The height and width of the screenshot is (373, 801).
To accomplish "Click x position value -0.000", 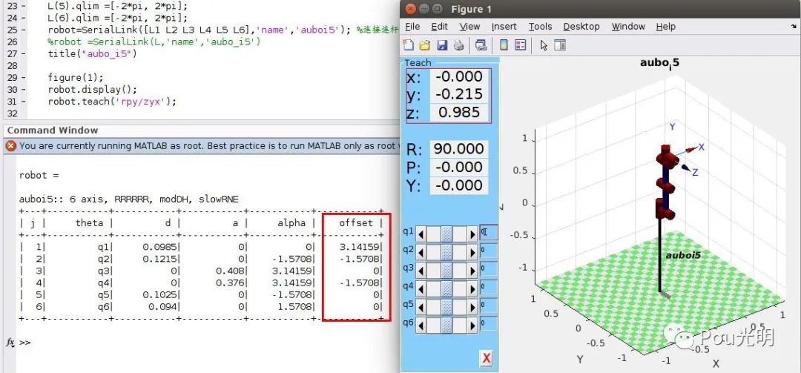I will pos(460,76).
